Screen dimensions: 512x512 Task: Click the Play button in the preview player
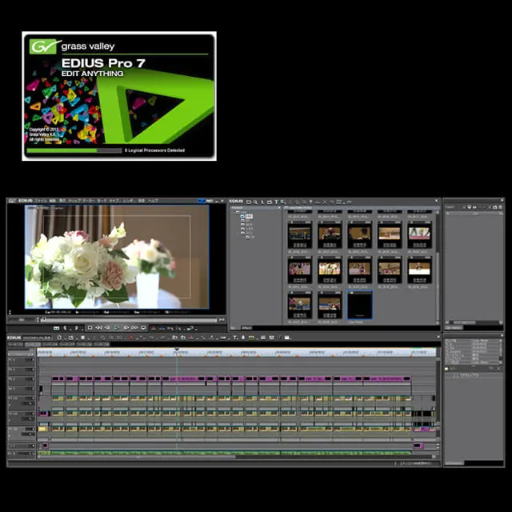[117, 327]
